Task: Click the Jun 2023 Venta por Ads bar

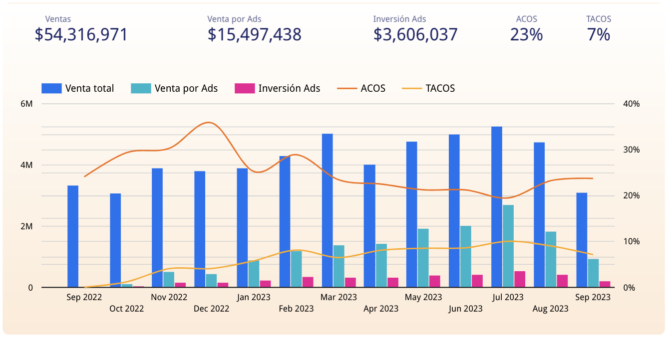Action: 466,257
